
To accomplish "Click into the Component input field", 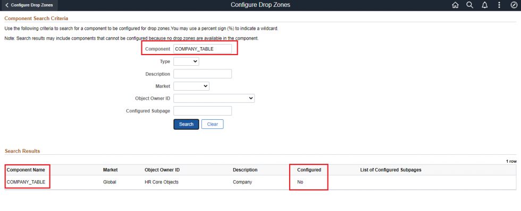I will click(203, 49).
